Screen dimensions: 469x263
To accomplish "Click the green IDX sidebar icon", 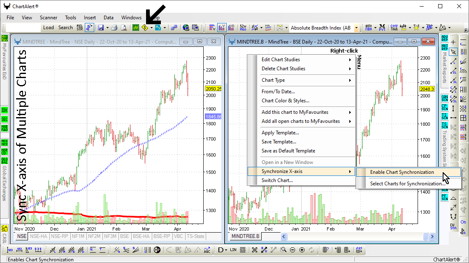I will click(x=5, y=110).
